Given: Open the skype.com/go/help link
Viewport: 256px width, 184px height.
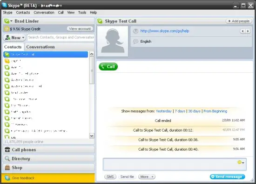Looking at the screenshot, I should point(165,31).
